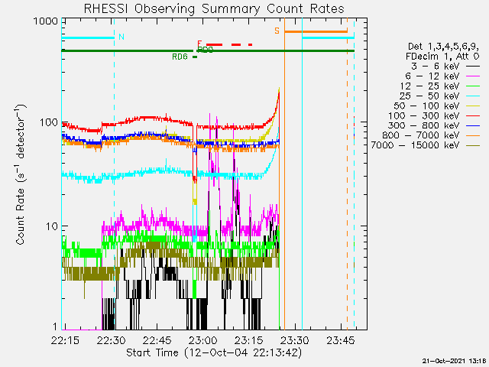Click the 22:45 x-axis tick label
This screenshot has height=367, width=489.
pyautogui.click(x=157, y=340)
